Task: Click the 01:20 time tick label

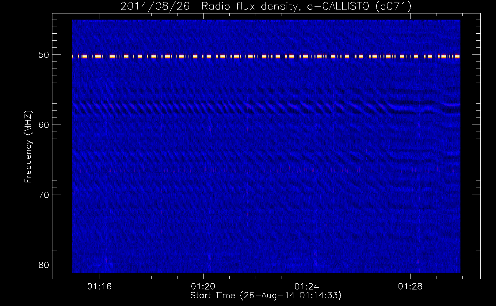Action: click(203, 287)
